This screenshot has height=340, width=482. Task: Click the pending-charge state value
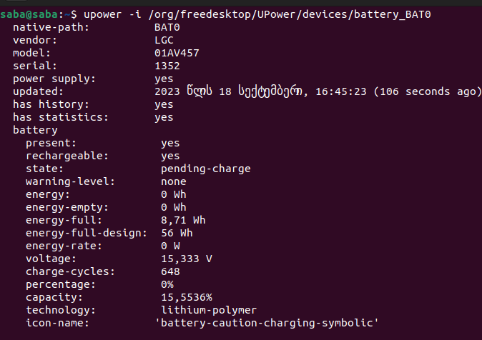[x=206, y=169]
